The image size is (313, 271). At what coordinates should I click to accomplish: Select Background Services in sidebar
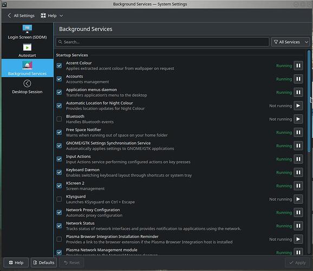pos(28,68)
